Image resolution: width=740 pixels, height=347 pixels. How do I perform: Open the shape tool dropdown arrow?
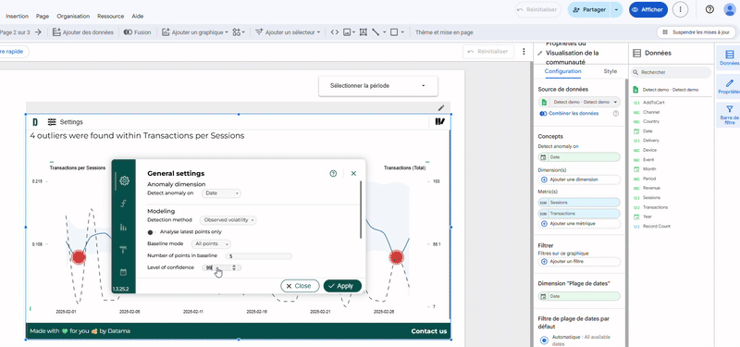402,32
